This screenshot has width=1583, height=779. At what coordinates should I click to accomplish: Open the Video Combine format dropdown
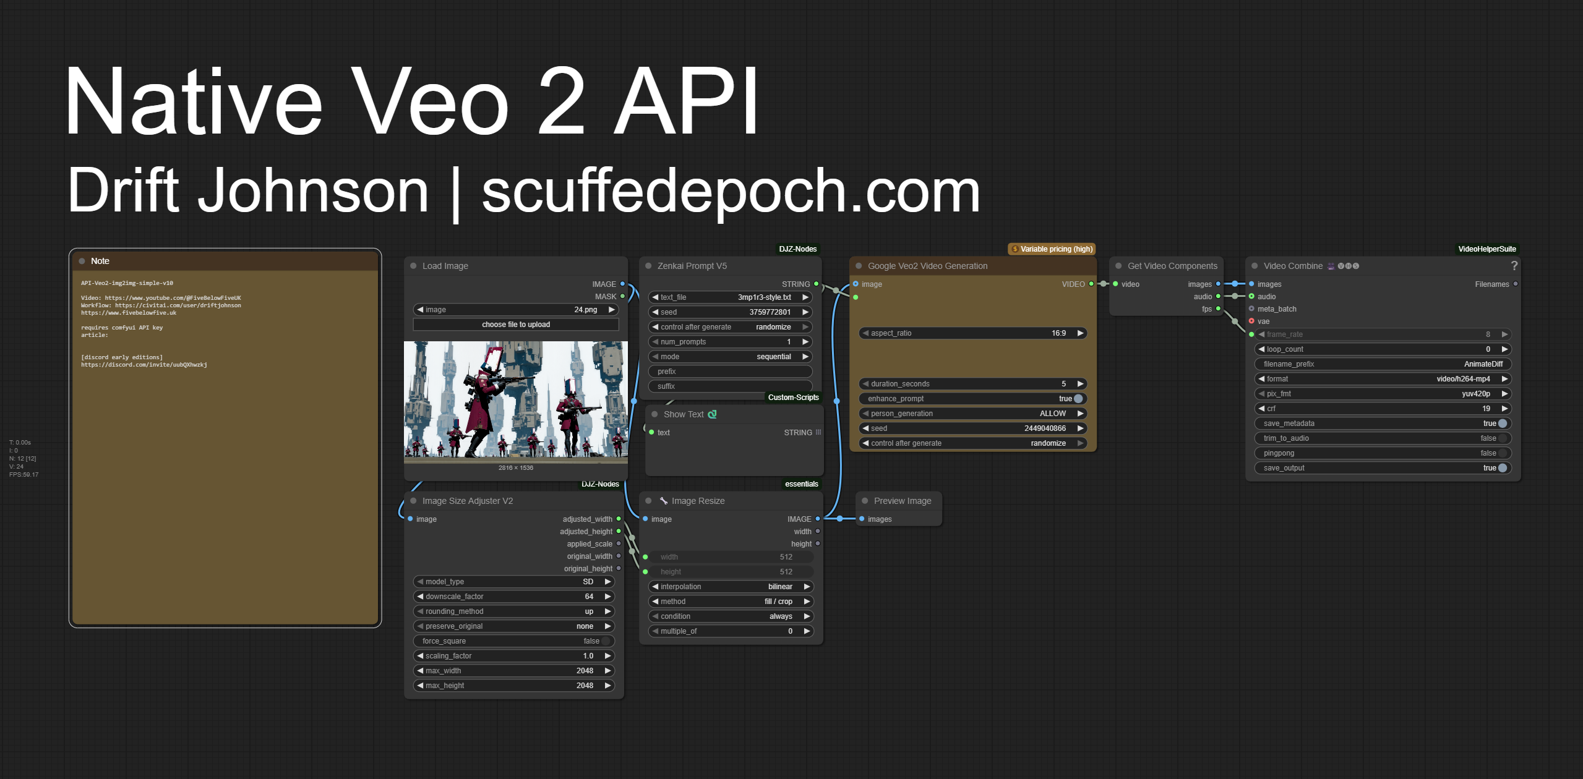[1383, 379]
